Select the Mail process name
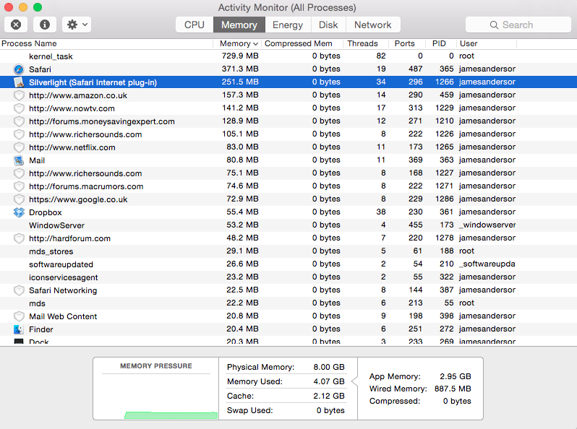 tap(37, 160)
